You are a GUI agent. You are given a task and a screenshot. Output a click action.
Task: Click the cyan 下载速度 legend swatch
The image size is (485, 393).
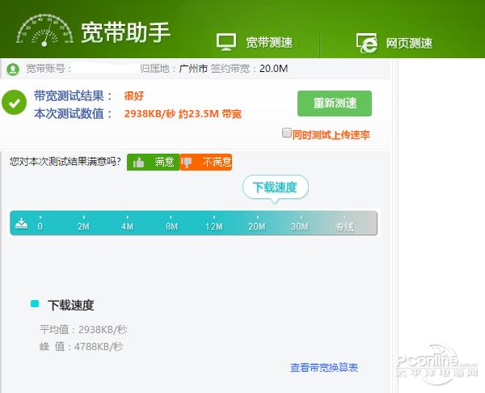click(35, 304)
